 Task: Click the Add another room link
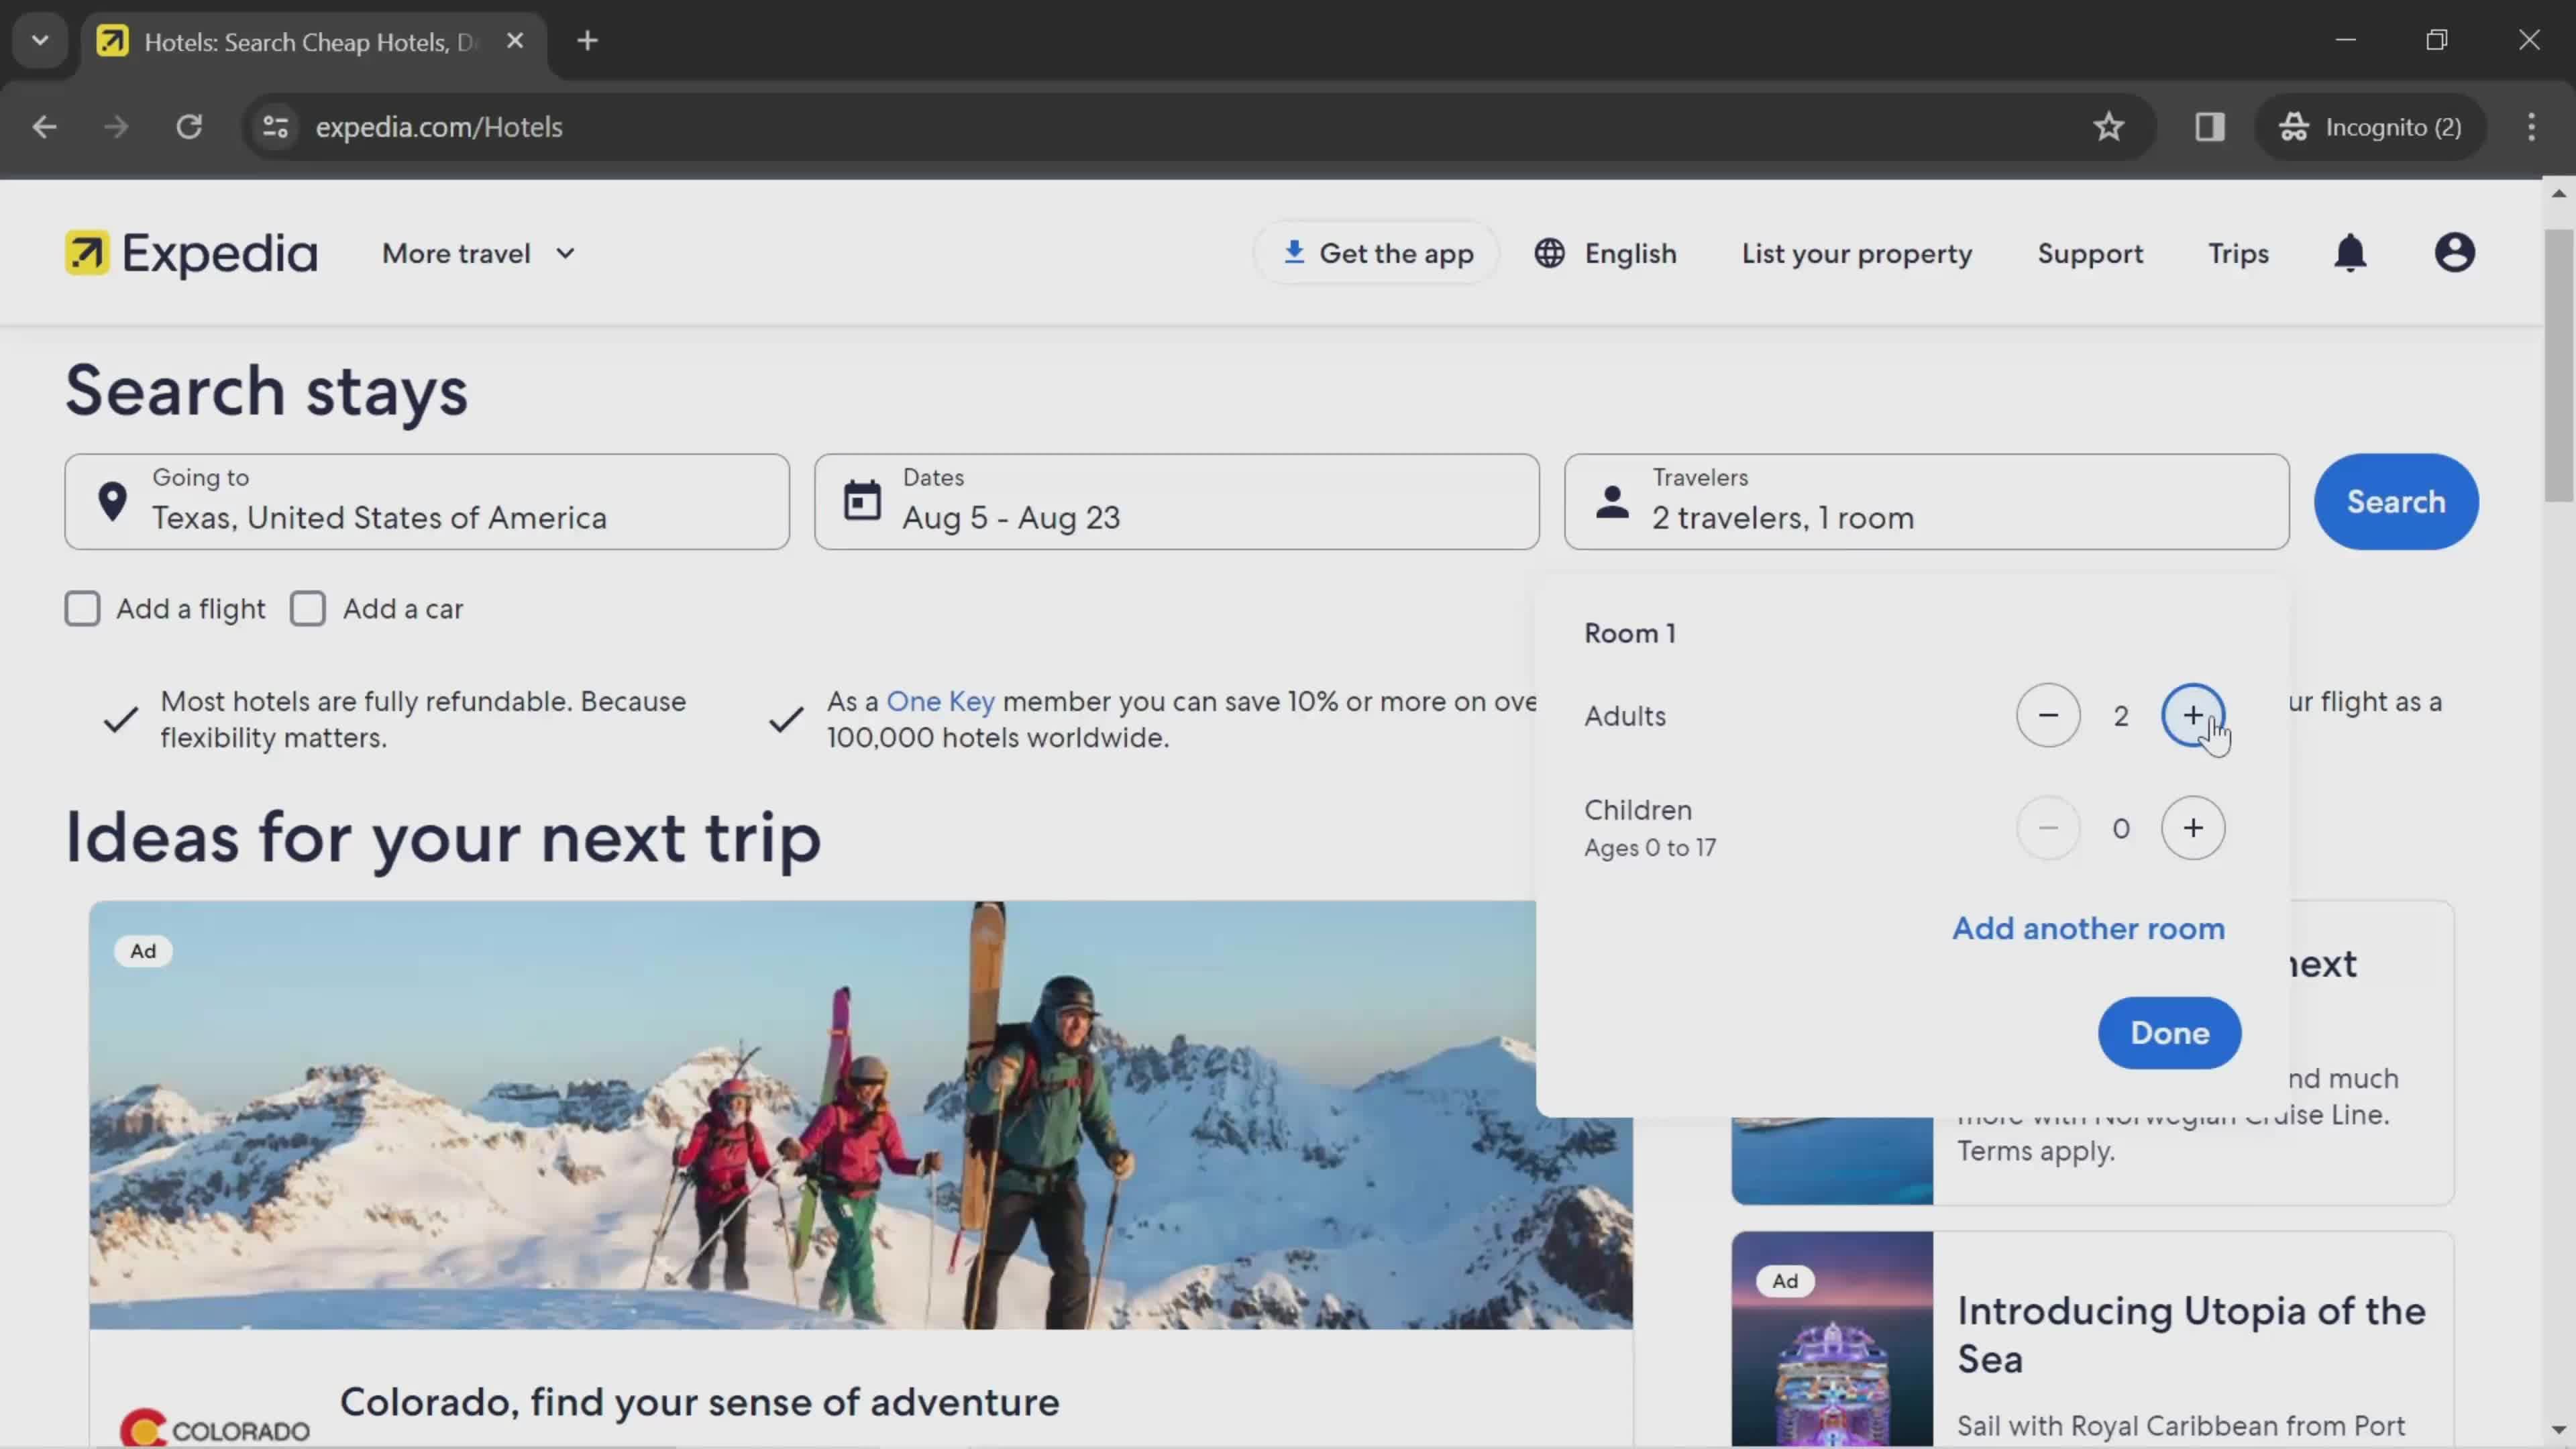(x=2090, y=927)
